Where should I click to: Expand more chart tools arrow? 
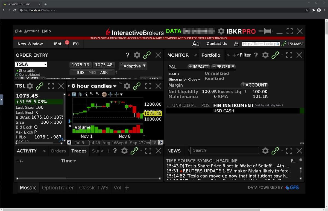click(x=121, y=94)
